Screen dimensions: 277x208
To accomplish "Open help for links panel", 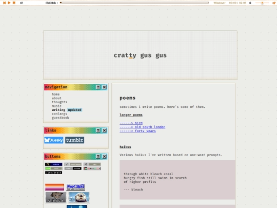I will tap(98, 130).
